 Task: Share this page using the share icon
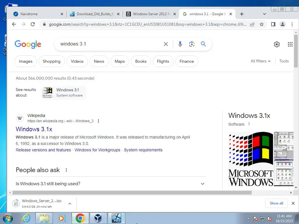252,24
